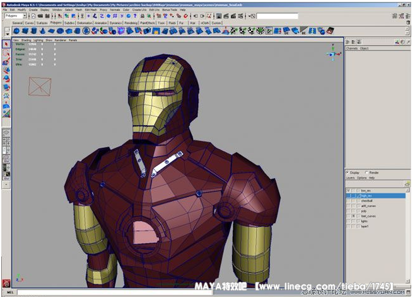This screenshot has height=297, width=415.
Task: Pick the Select tool in the toolbox
Action: (6, 44)
